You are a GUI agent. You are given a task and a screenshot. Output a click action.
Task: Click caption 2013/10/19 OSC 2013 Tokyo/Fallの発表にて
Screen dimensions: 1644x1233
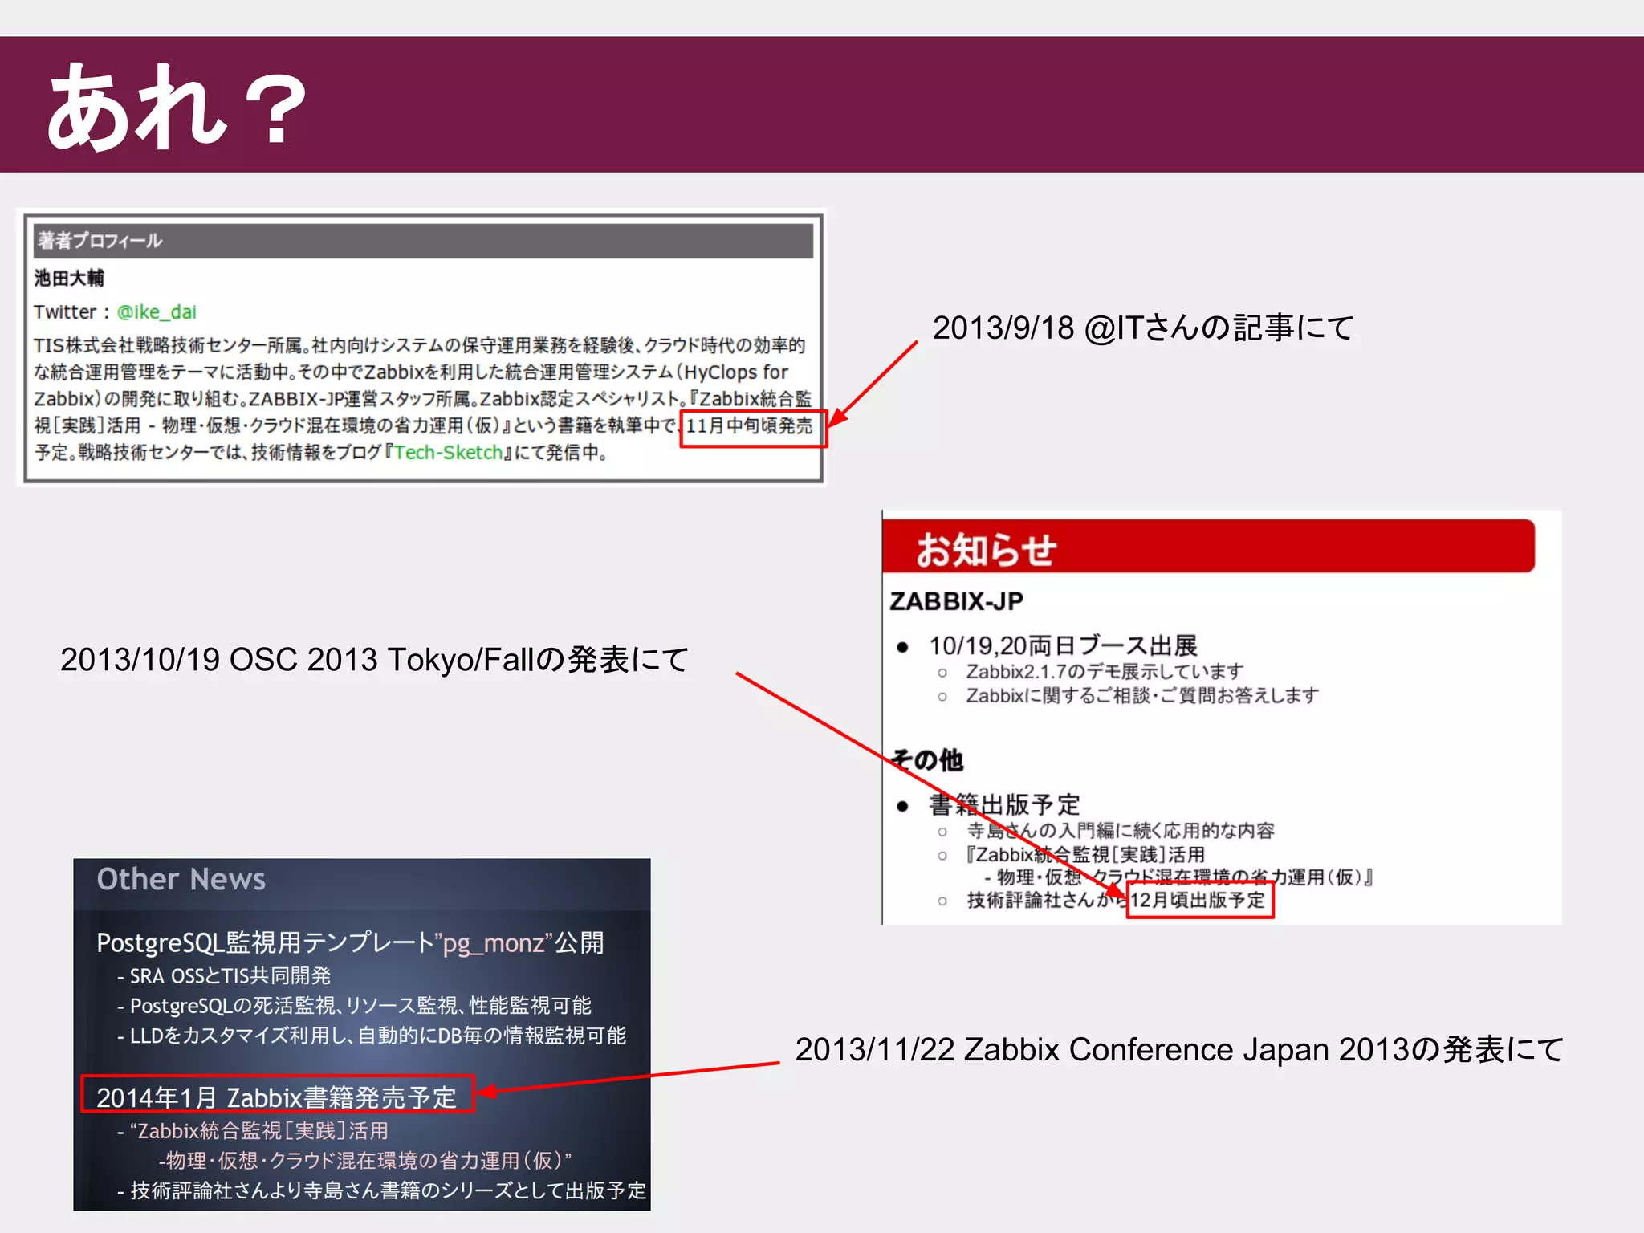pos(374,660)
